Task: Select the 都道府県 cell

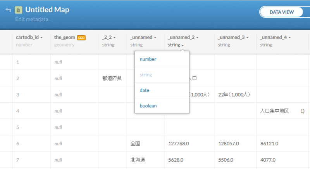Action: point(112,78)
